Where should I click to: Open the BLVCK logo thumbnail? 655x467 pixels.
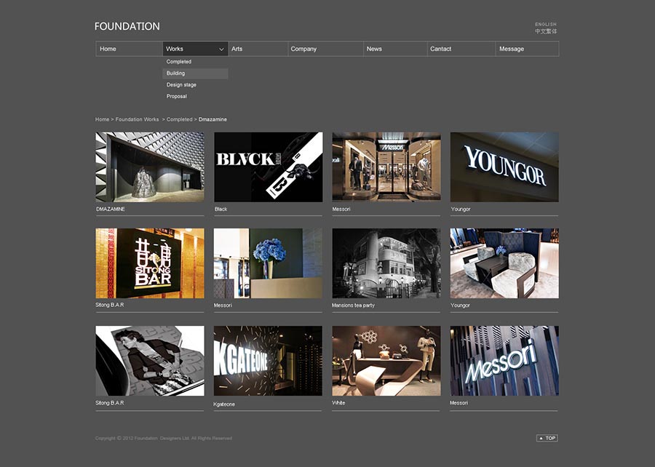(268, 167)
